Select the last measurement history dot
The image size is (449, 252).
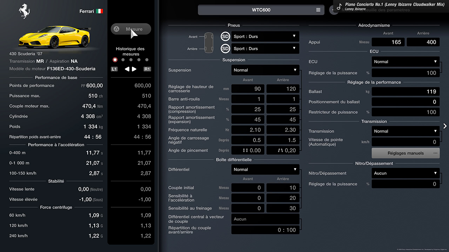[147, 60]
